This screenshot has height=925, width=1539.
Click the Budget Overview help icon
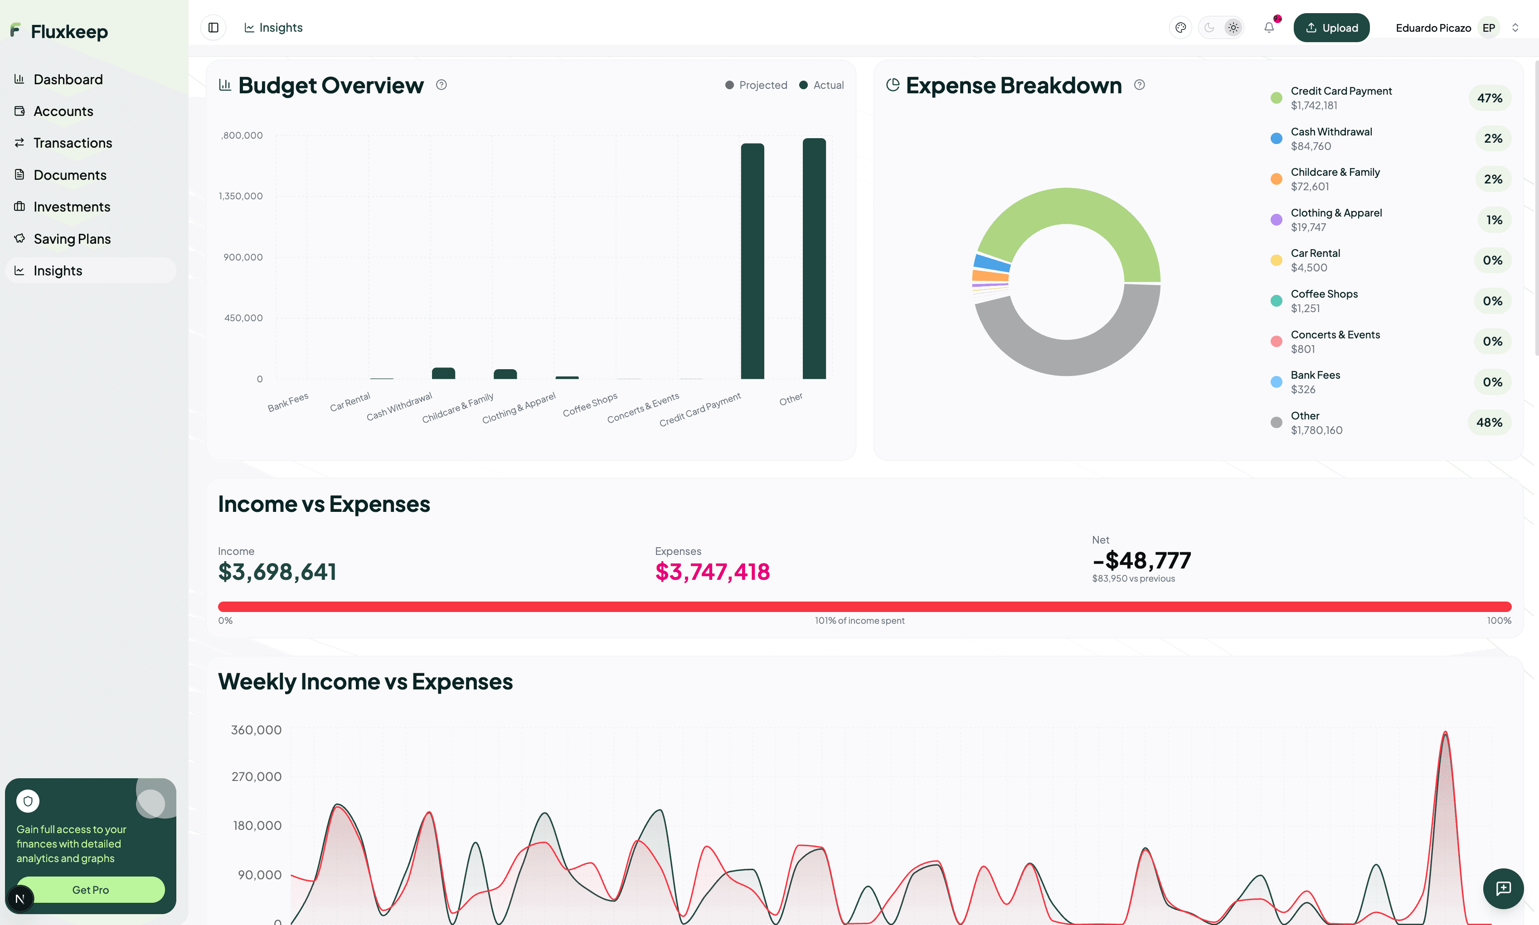[x=442, y=84]
